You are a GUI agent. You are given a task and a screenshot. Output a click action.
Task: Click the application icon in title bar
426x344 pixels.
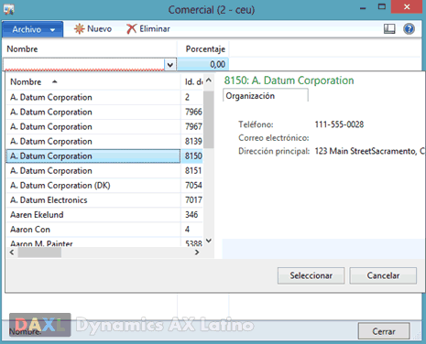tap(8, 9)
